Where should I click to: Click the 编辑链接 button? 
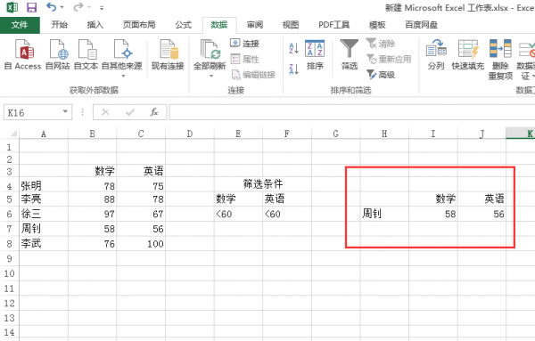(253, 75)
